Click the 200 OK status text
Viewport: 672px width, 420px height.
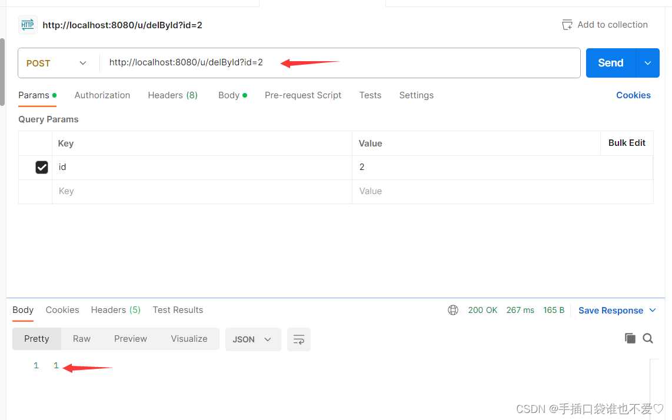[x=483, y=310]
